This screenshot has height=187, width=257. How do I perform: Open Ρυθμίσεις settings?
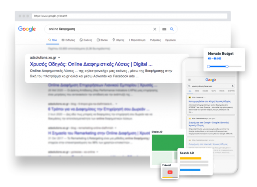[155, 40]
